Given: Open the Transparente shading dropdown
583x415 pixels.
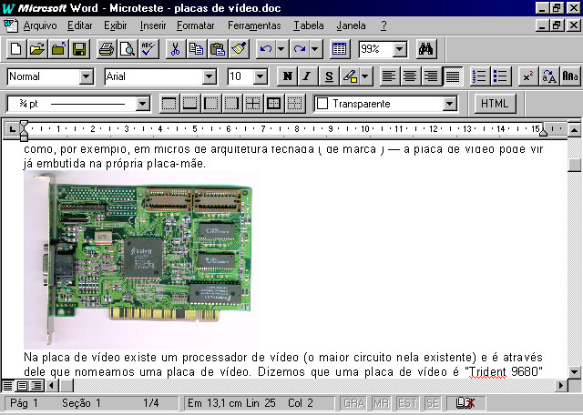Looking at the screenshot, I should coord(449,104).
